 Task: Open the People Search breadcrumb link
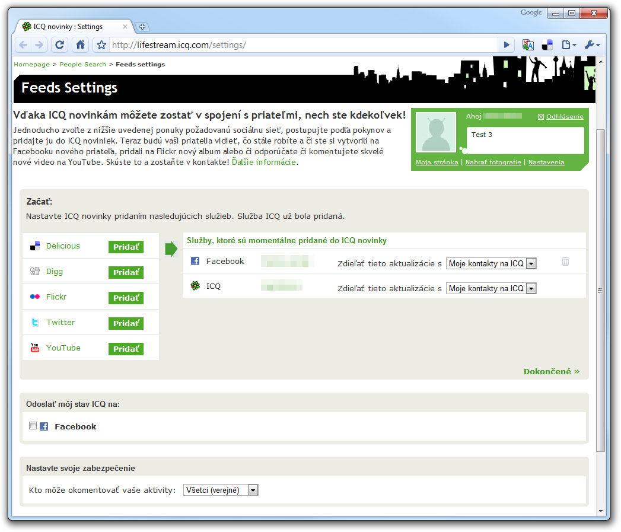83,64
